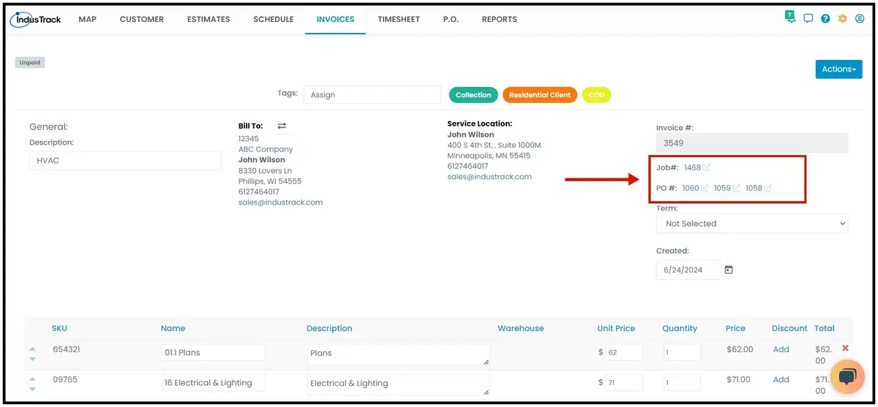Open PO number 1058 link
This screenshot has height=407, width=878.
coord(754,189)
